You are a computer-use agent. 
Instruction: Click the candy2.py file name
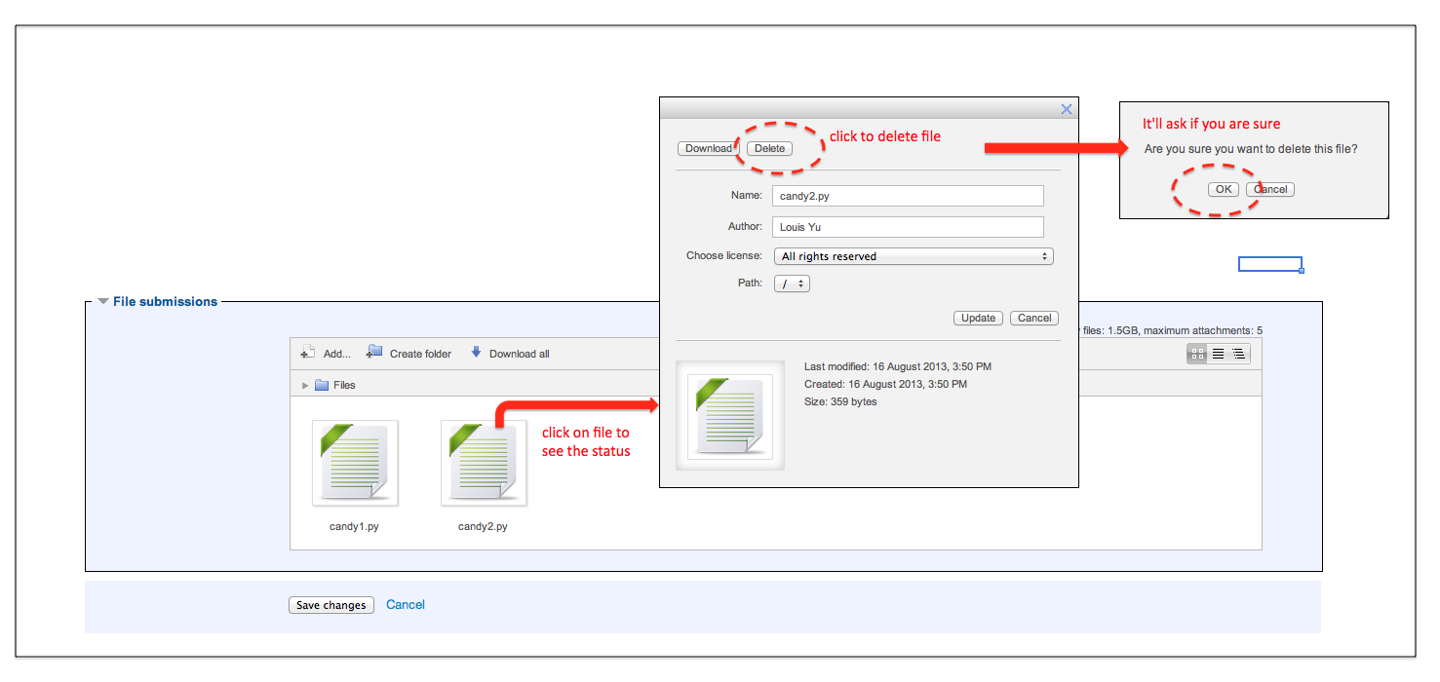point(483,526)
